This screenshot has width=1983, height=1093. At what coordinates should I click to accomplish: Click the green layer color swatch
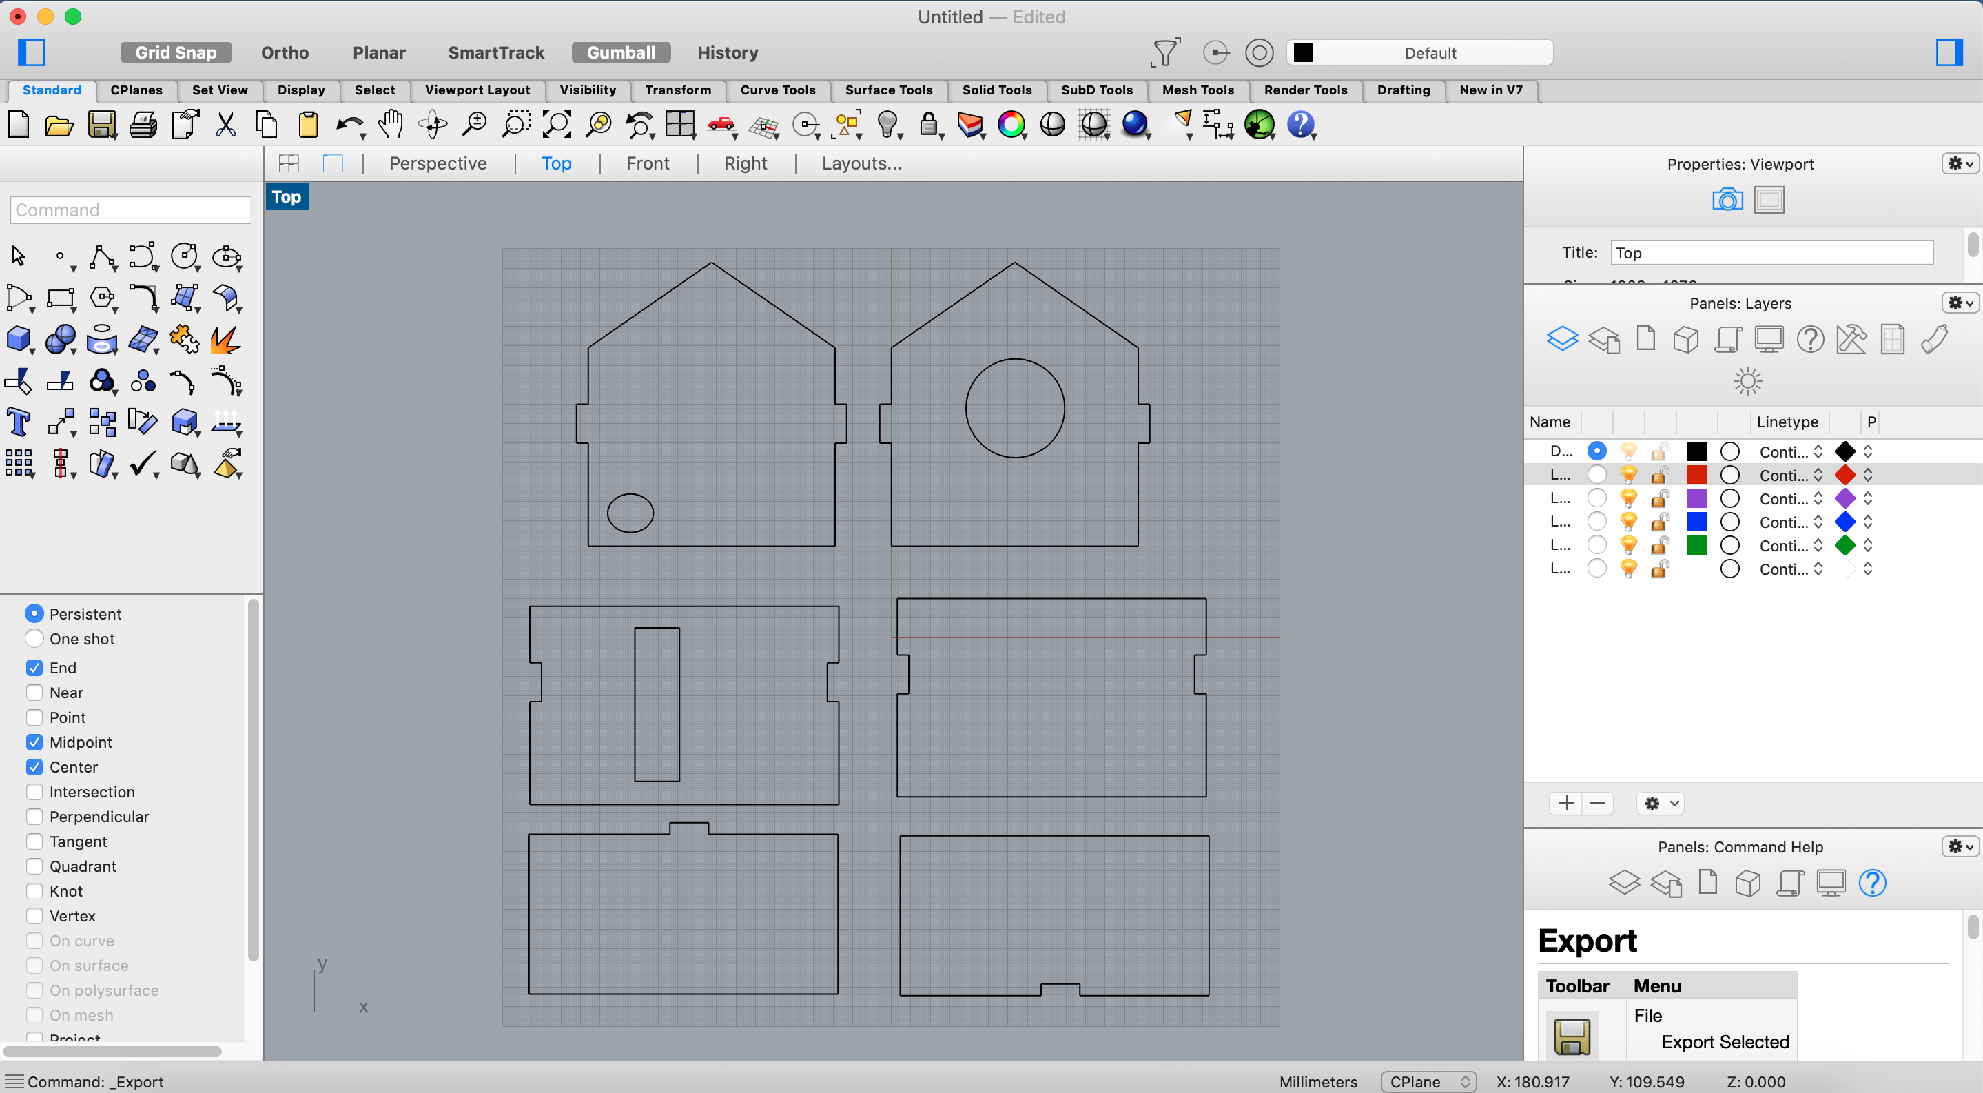point(1696,546)
